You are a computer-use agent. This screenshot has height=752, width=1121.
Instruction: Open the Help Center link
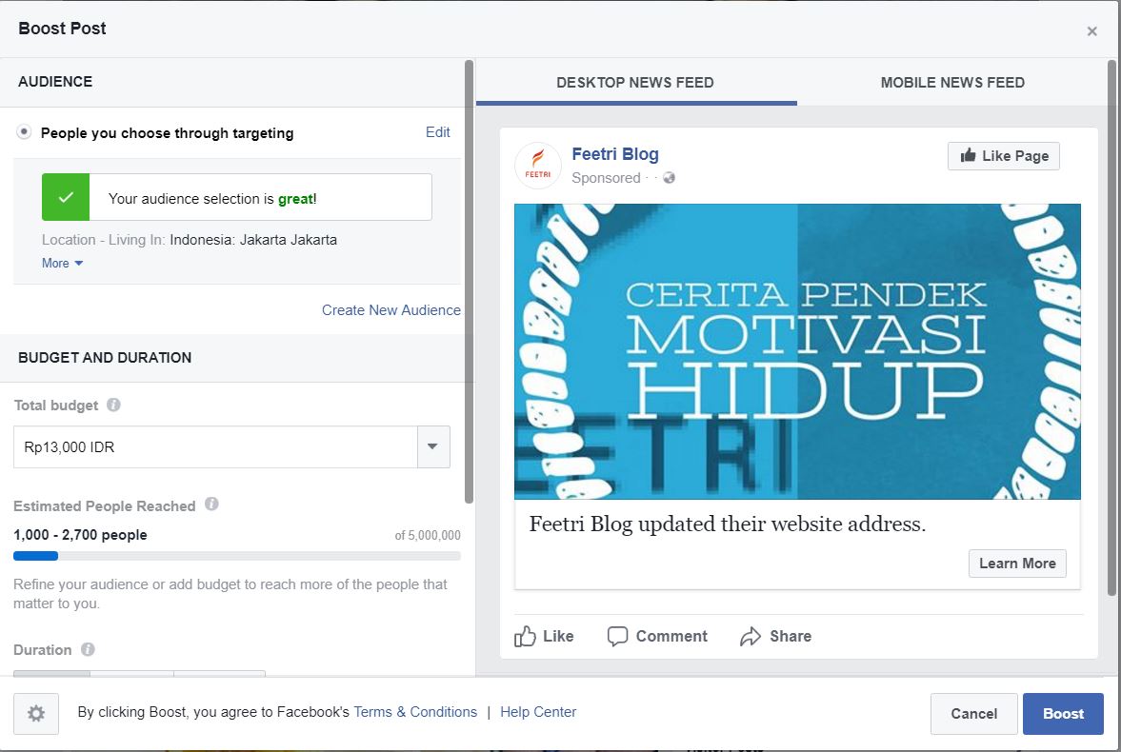(537, 712)
